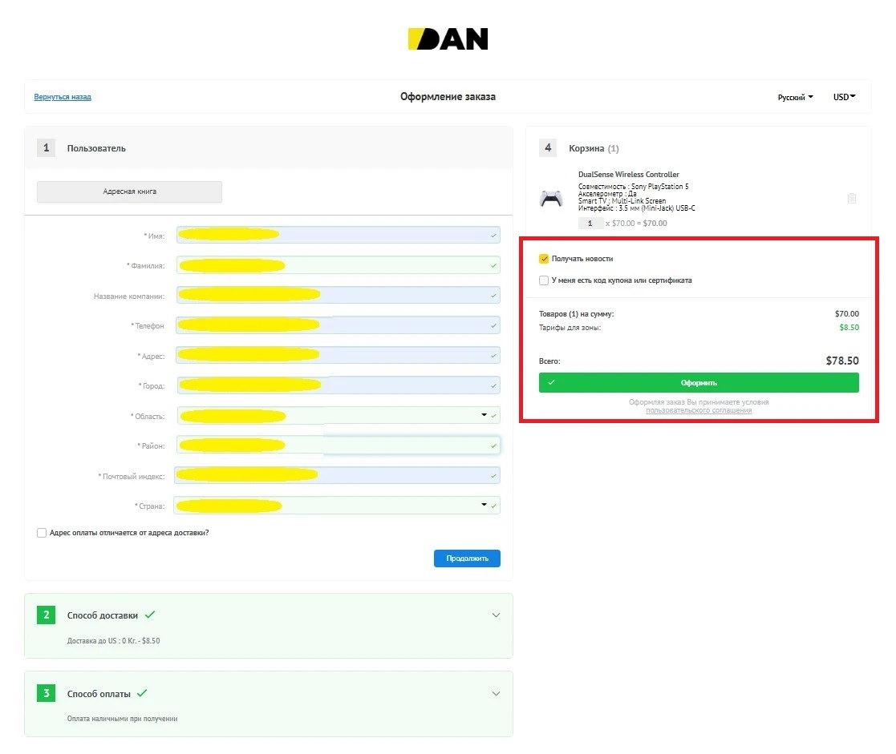Check billing address differs from delivery box
Screen dimensions: 896x754
click(42, 533)
